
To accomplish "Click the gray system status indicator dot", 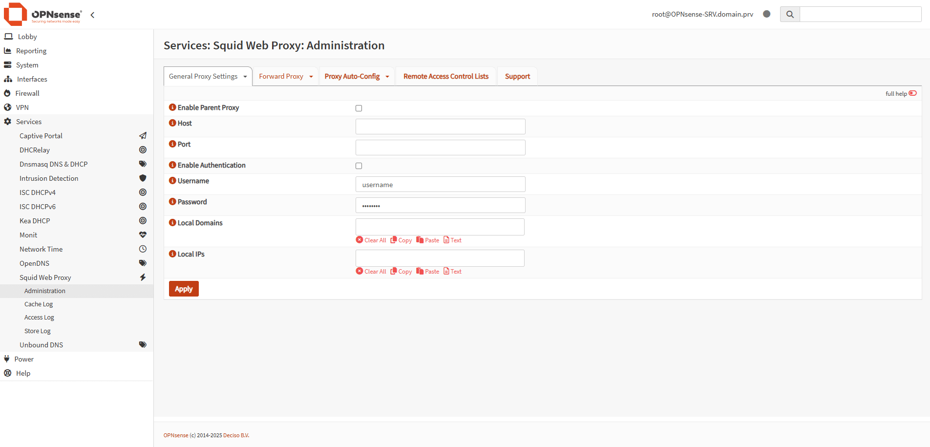I will 767,14.
